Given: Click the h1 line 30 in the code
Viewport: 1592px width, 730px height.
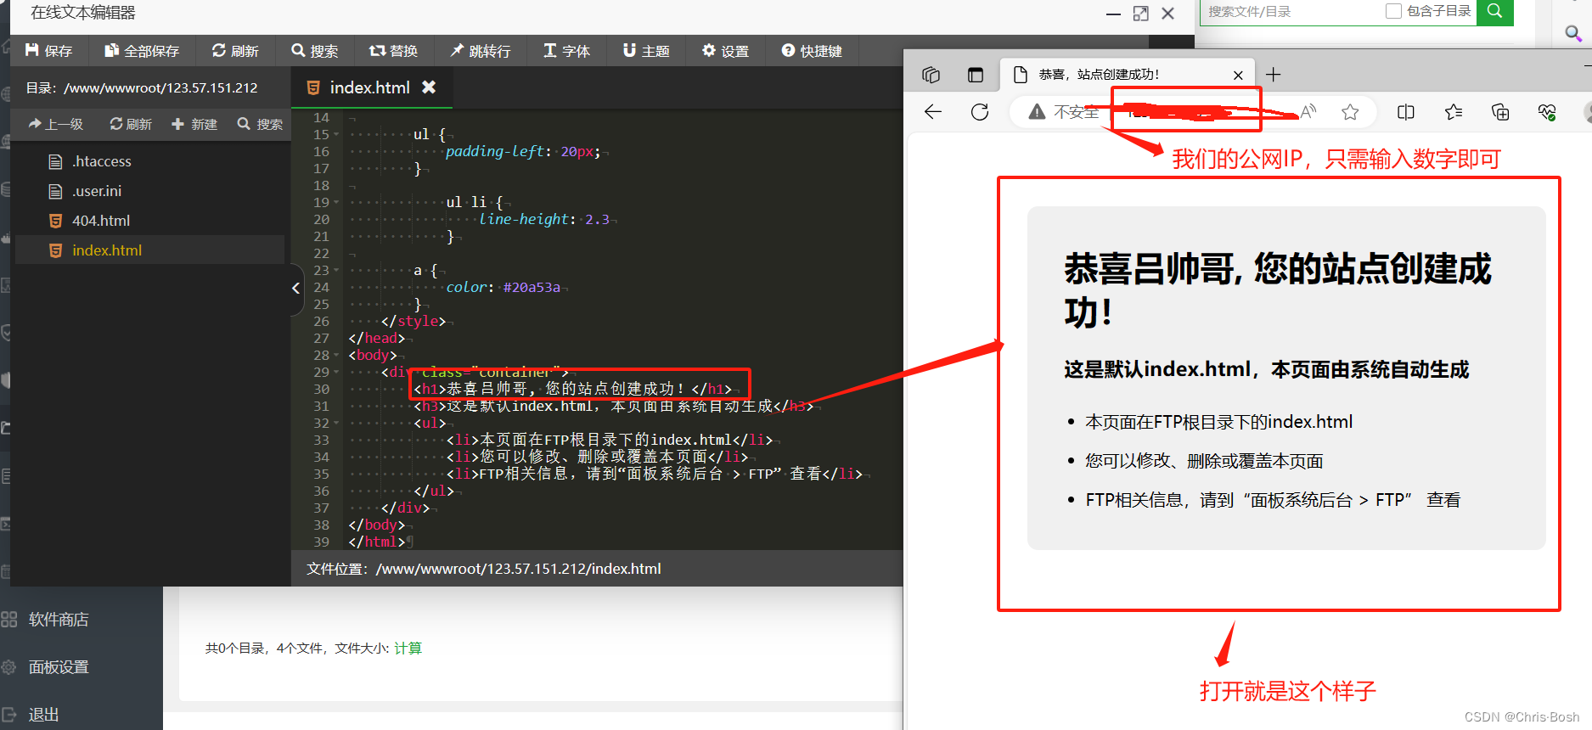Looking at the screenshot, I should (572, 389).
